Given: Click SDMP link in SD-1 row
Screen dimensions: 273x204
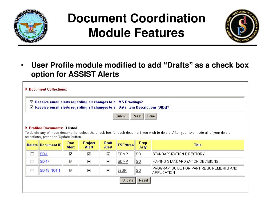Looking at the screenshot, I should pyautogui.click(x=123, y=154).
